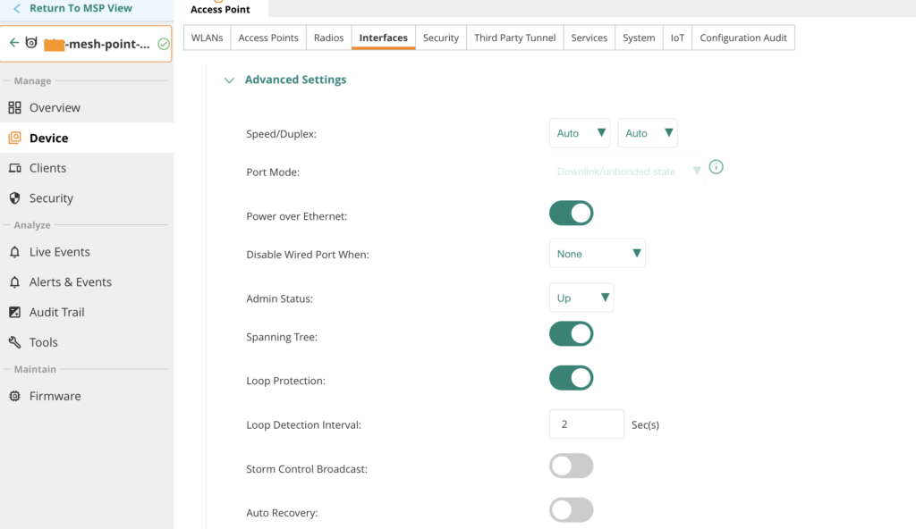
Task: Click the Audit Trail icon
Action: coord(14,312)
